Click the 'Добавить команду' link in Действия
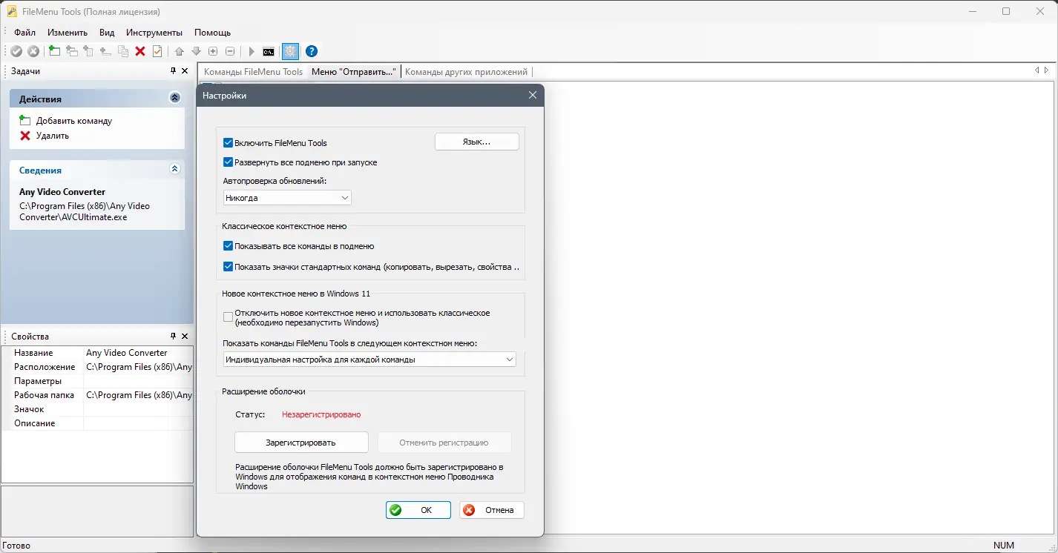This screenshot has height=553, width=1058. coord(74,121)
